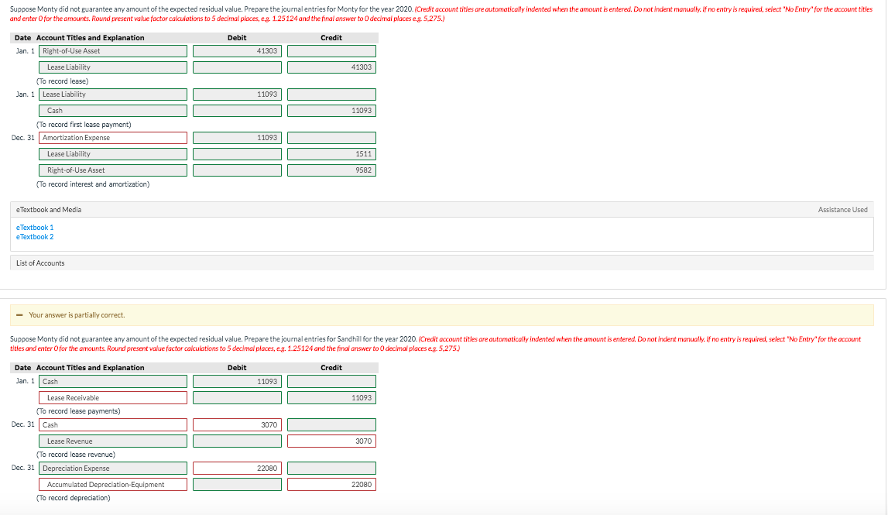Click the '(To record lease)' explanation

[62, 81]
